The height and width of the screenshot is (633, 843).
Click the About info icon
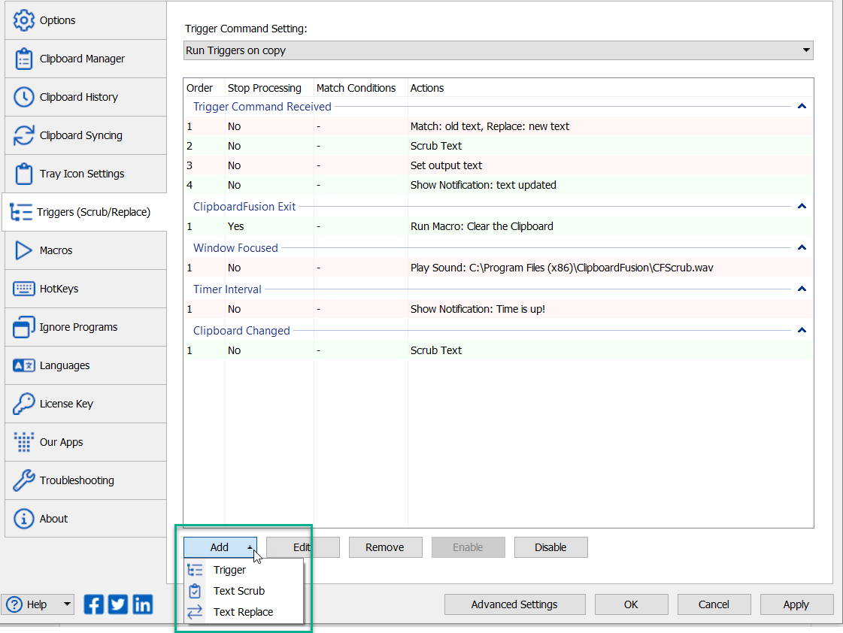pyautogui.click(x=23, y=519)
